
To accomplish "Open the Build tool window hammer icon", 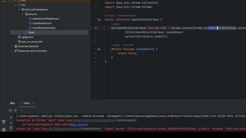I will (x=4, y=122).
